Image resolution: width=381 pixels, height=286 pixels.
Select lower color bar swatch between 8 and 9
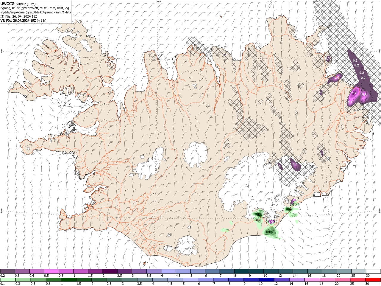point(236,280)
